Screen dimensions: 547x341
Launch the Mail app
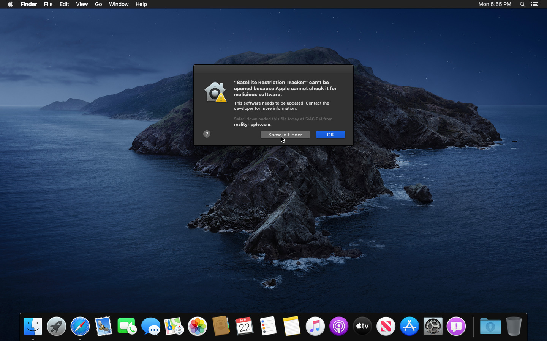(104, 326)
